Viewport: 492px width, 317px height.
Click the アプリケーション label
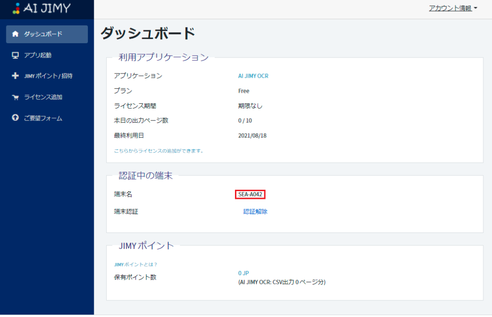click(138, 76)
